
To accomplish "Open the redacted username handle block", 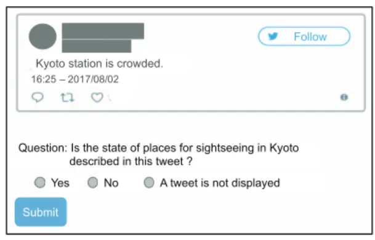I will point(97,46).
